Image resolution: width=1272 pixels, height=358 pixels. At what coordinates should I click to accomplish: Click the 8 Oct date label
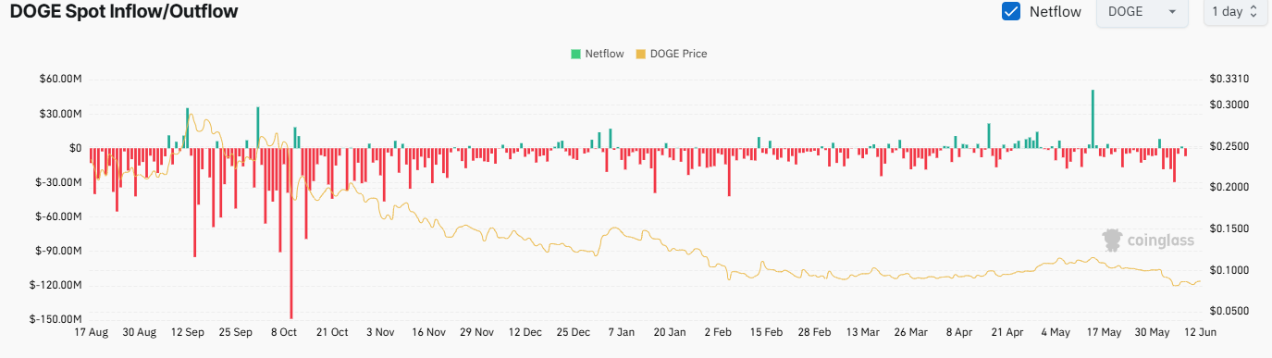284,332
